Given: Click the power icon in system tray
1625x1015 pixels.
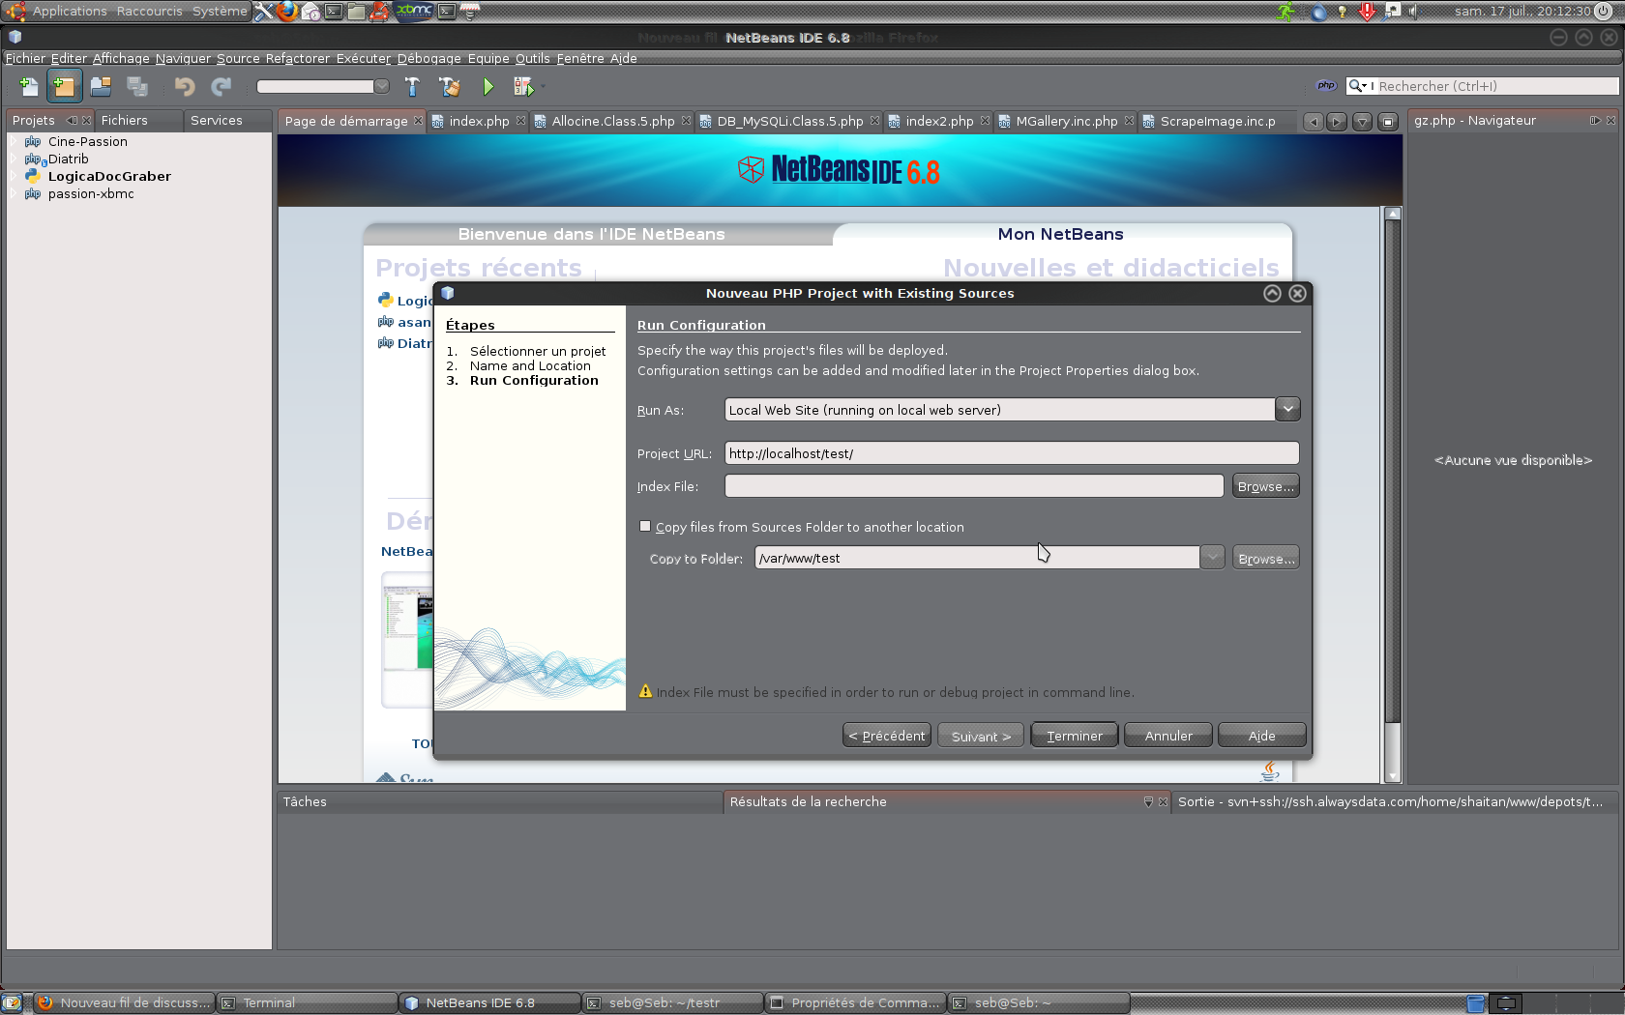Looking at the screenshot, I should tap(1603, 12).
